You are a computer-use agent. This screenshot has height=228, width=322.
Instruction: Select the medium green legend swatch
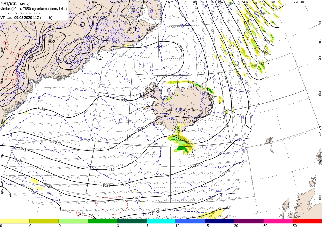click(102, 221)
